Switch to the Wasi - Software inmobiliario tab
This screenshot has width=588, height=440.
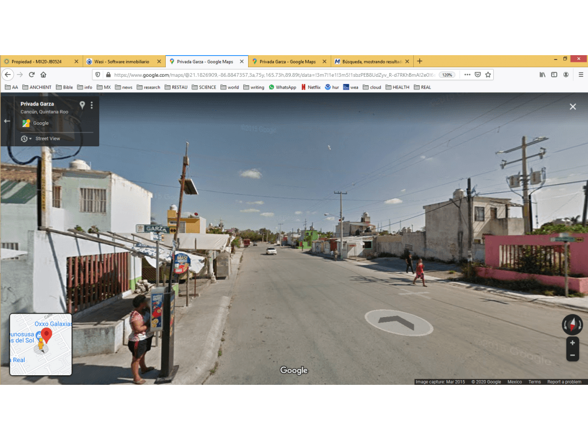pyautogui.click(x=122, y=61)
